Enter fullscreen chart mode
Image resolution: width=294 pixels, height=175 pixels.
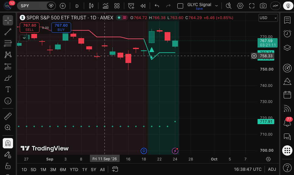coord(252,6)
